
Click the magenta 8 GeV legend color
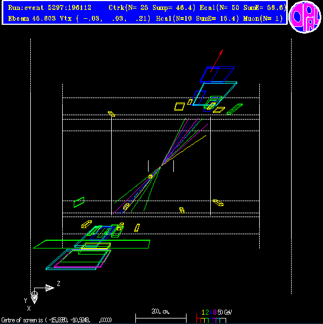215,312
